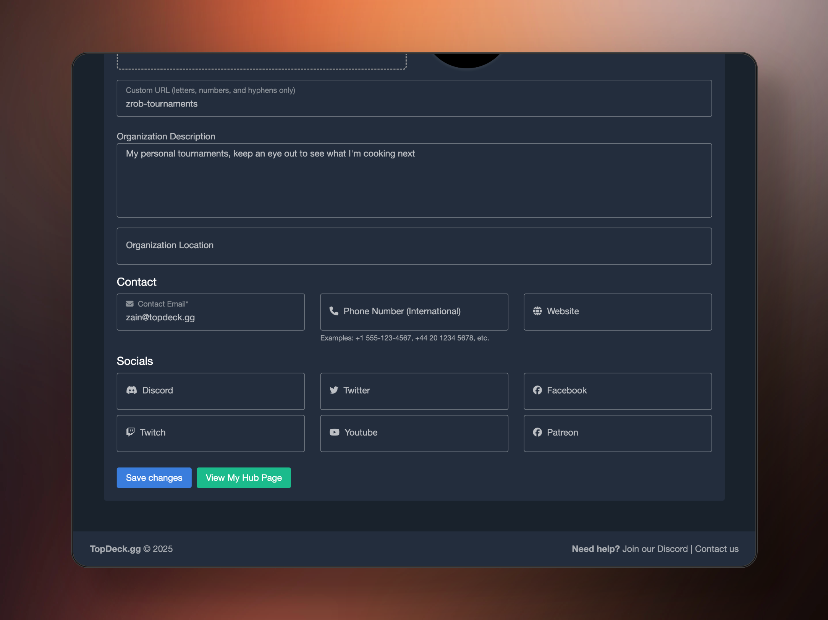The width and height of the screenshot is (828, 620).
Task: Click the phone handset icon
Action: (x=334, y=311)
